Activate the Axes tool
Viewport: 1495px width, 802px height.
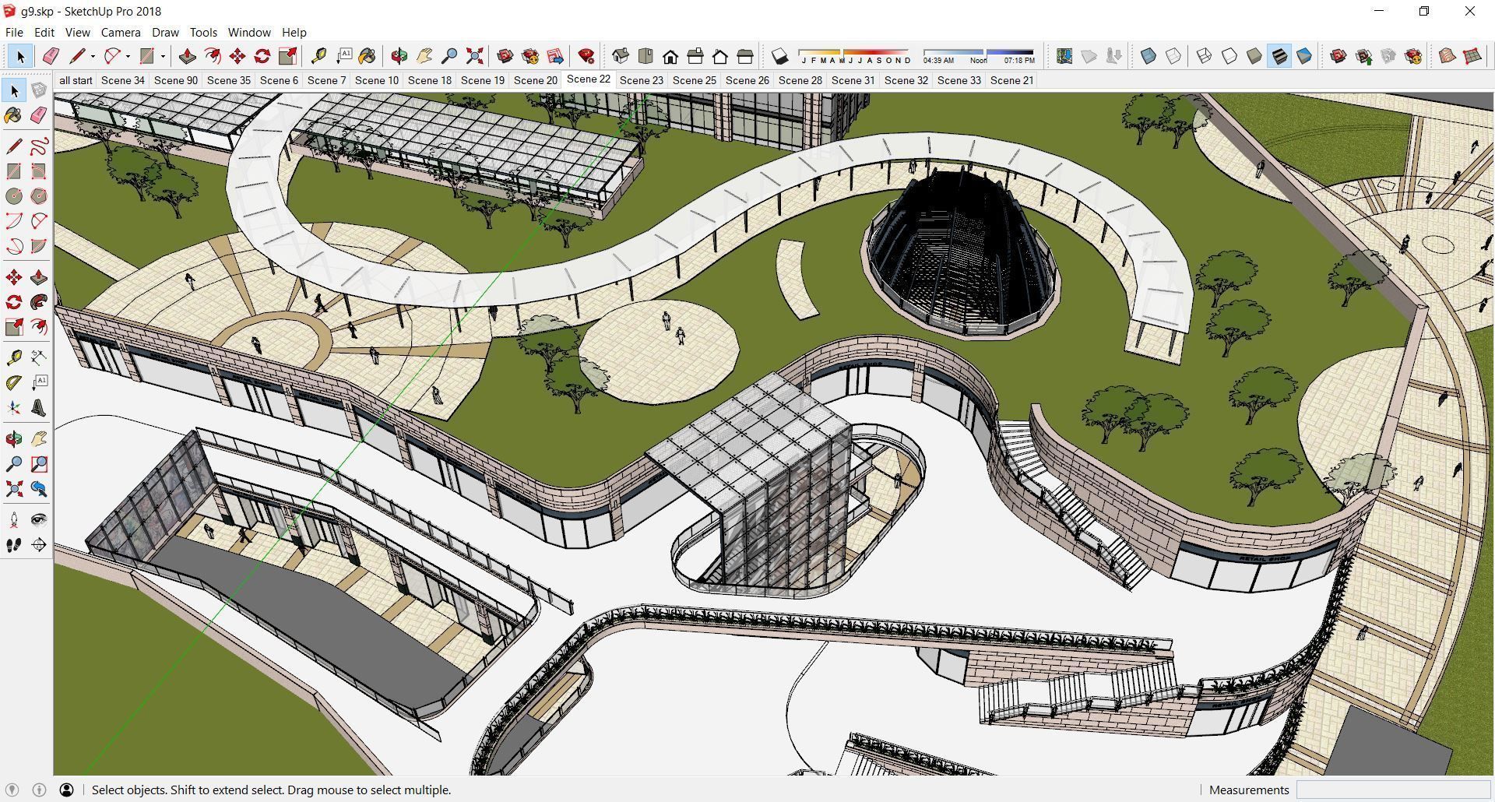pos(14,408)
